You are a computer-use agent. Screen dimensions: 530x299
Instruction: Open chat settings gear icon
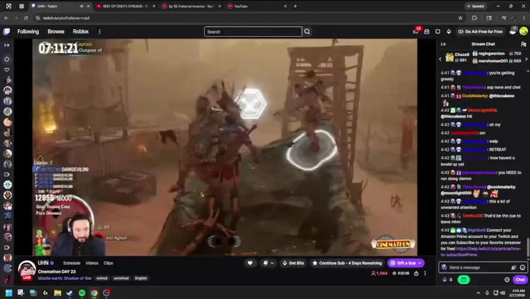[x=507, y=280]
